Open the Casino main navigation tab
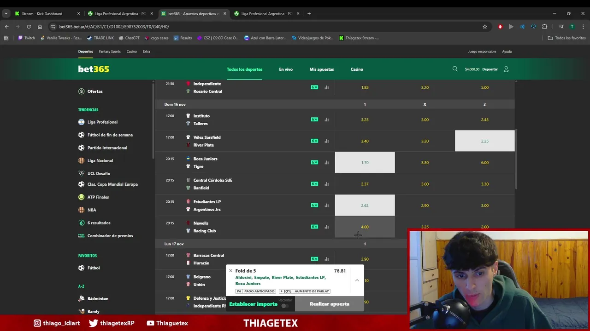590x331 pixels. click(x=357, y=69)
